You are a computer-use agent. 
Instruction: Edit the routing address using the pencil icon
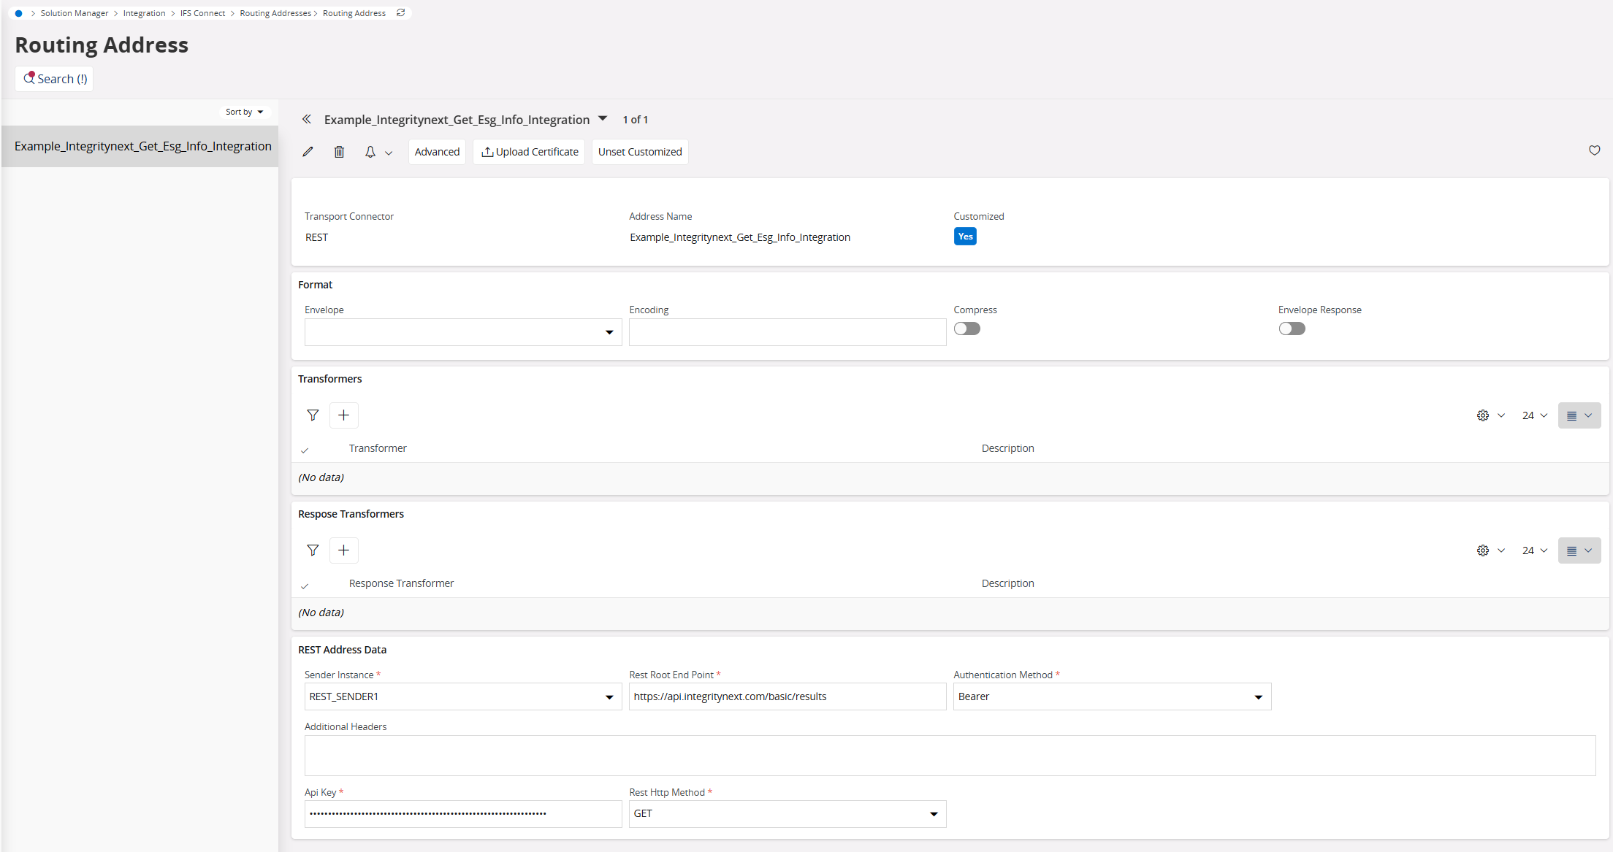308,151
